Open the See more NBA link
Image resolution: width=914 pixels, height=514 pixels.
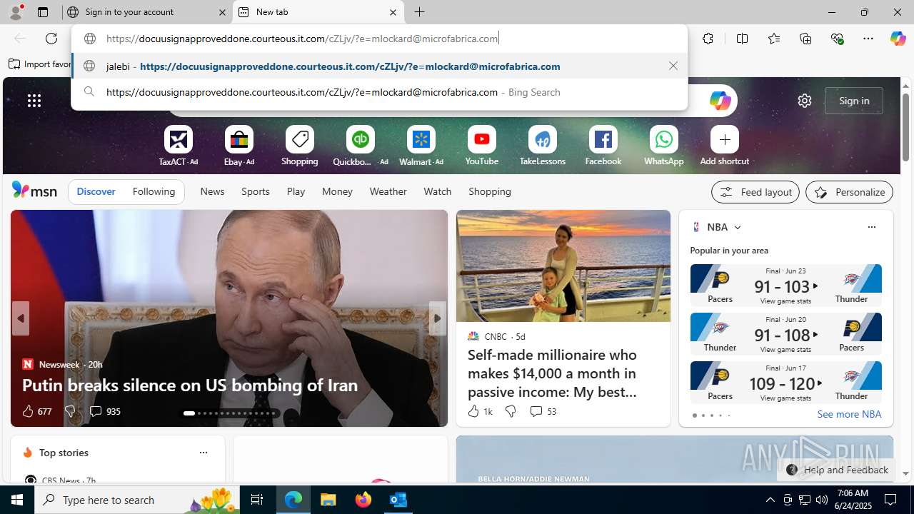point(849,414)
